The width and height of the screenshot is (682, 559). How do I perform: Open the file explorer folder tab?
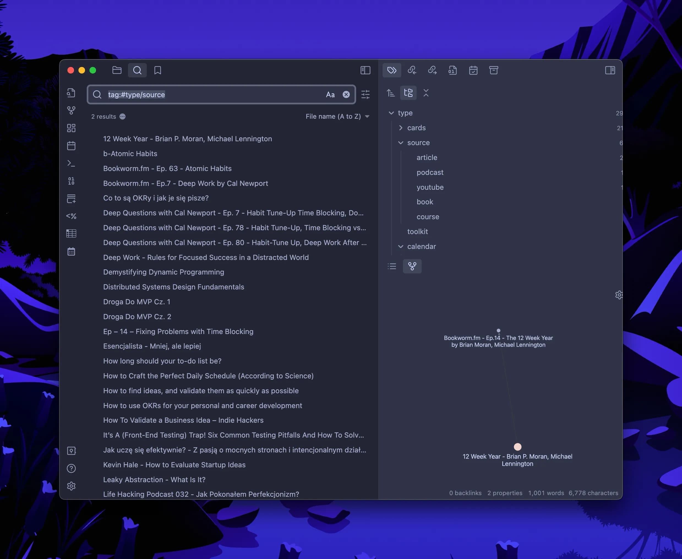(x=117, y=70)
